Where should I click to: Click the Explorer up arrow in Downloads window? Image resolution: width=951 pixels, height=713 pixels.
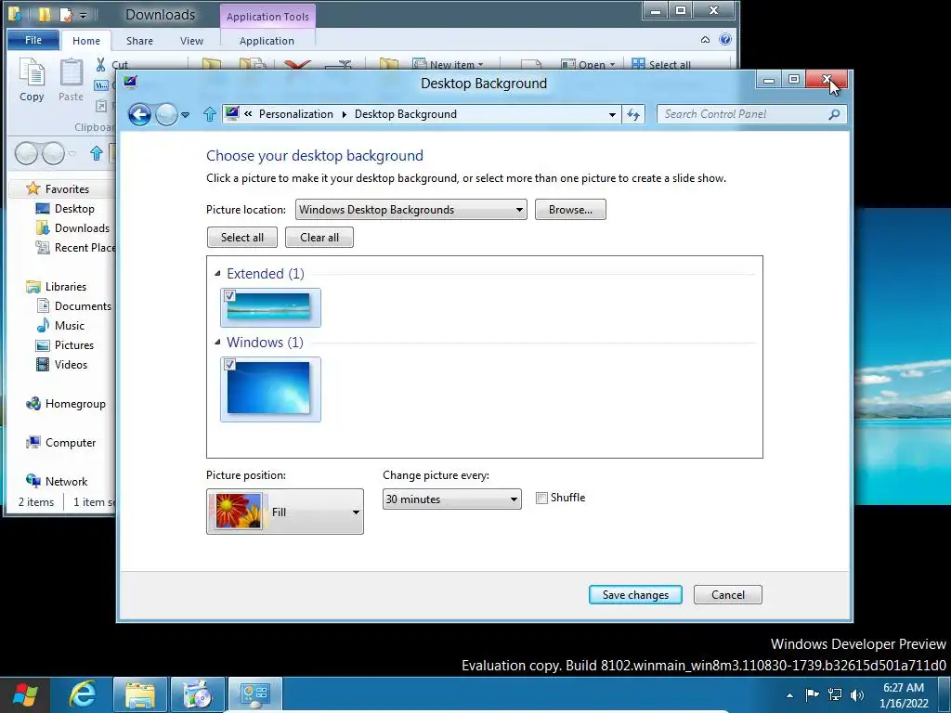click(96, 153)
